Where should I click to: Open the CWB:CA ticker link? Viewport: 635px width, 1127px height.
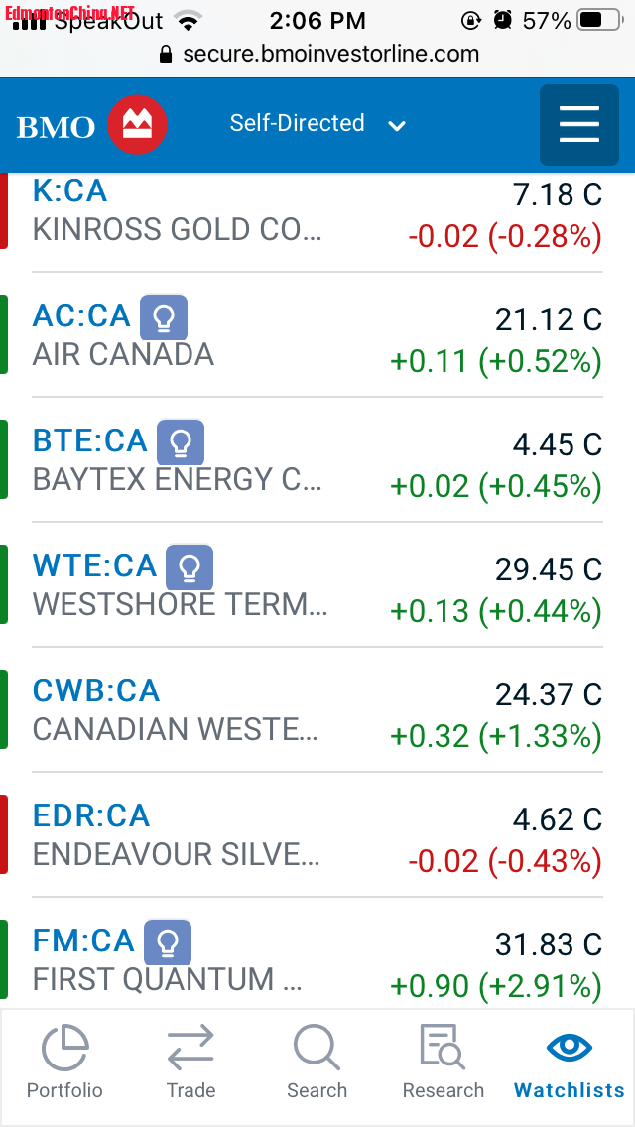96,690
